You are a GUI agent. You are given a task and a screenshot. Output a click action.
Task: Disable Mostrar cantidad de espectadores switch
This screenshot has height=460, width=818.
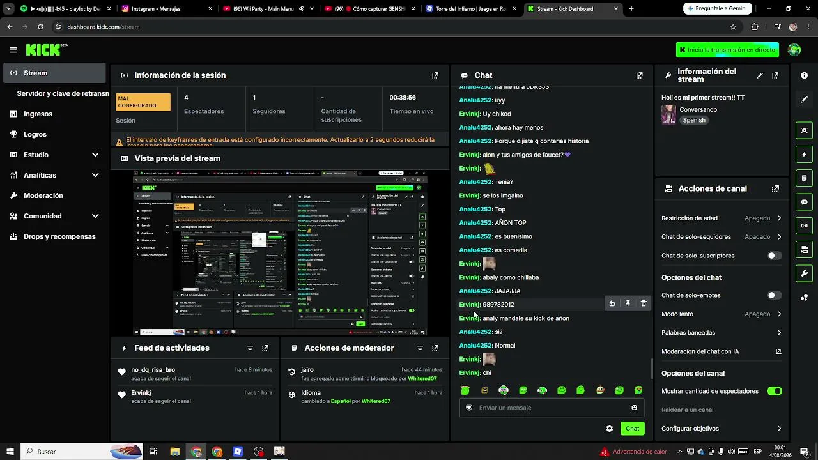point(774,391)
